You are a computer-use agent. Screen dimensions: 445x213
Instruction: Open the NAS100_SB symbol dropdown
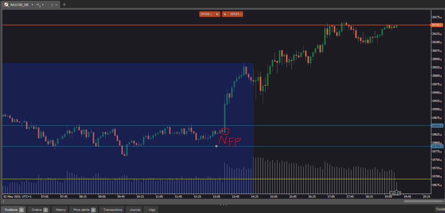tap(32, 5)
